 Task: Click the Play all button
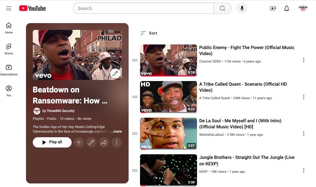[x=52, y=142]
